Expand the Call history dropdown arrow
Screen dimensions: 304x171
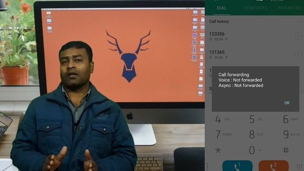(300, 21)
